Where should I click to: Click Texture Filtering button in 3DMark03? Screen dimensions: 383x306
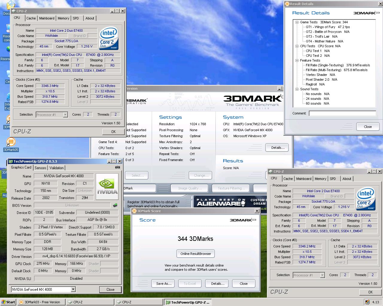231,188
